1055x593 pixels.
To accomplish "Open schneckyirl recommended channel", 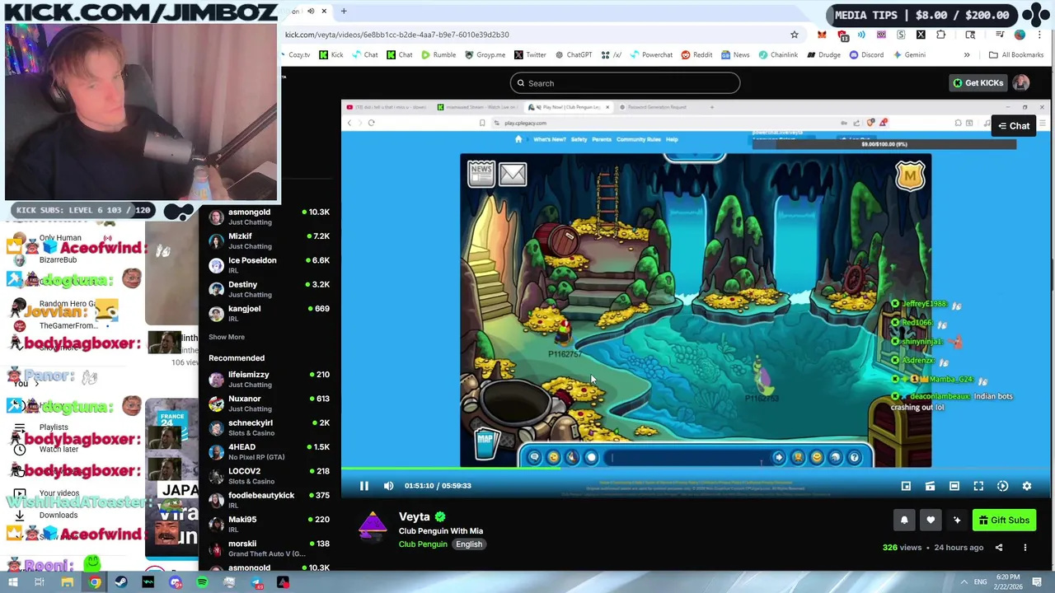I will pos(268,427).
